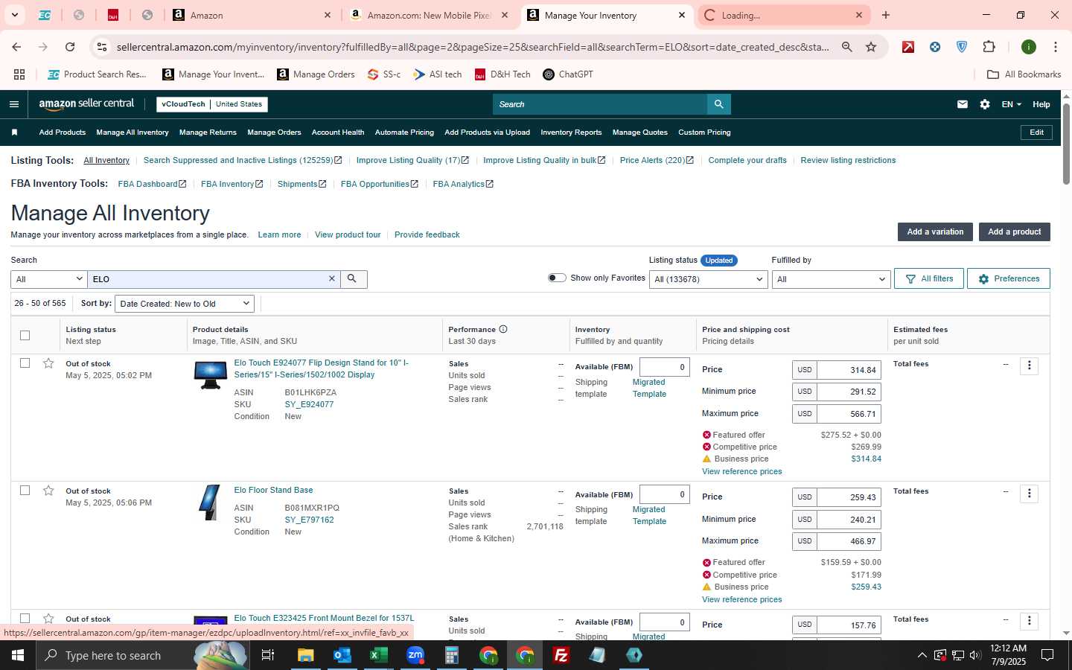
Task: Open Excel from the taskbar
Action: click(x=378, y=655)
